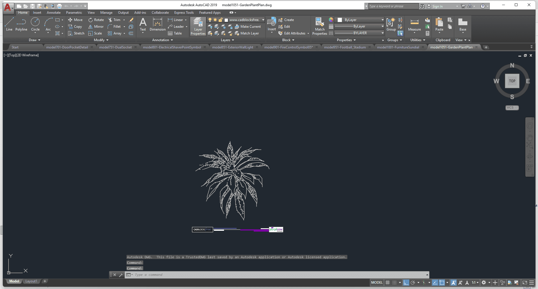Toggle grid display in status bar
The height and width of the screenshot is (289, 538).
point(387,283)
